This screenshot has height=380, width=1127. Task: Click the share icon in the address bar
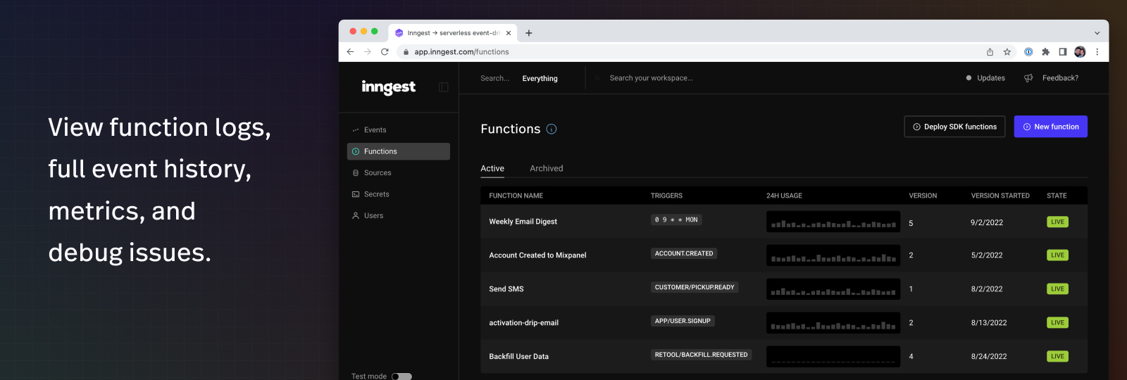[990, 52]
